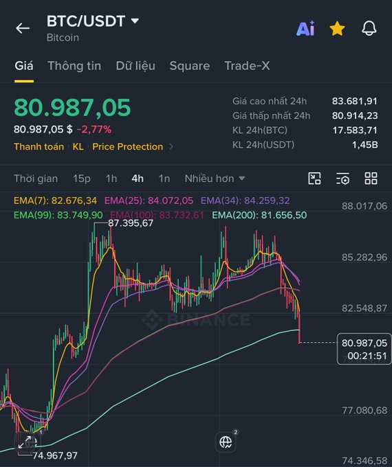
Task: Expand tags with the chevron after Price Protection
Action: tap(171, 146)
